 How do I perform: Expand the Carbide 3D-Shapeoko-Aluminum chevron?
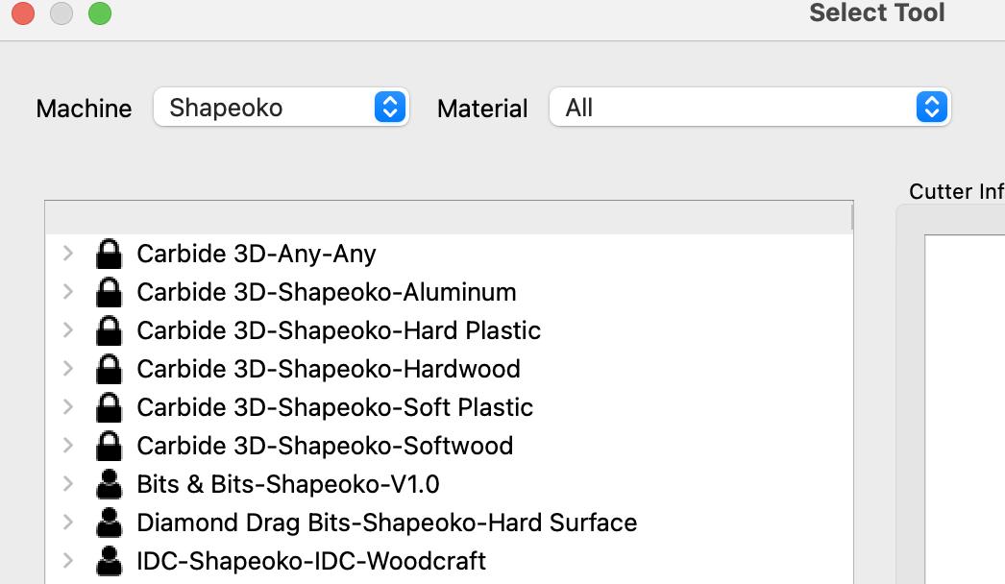click(x=68, y=292)
